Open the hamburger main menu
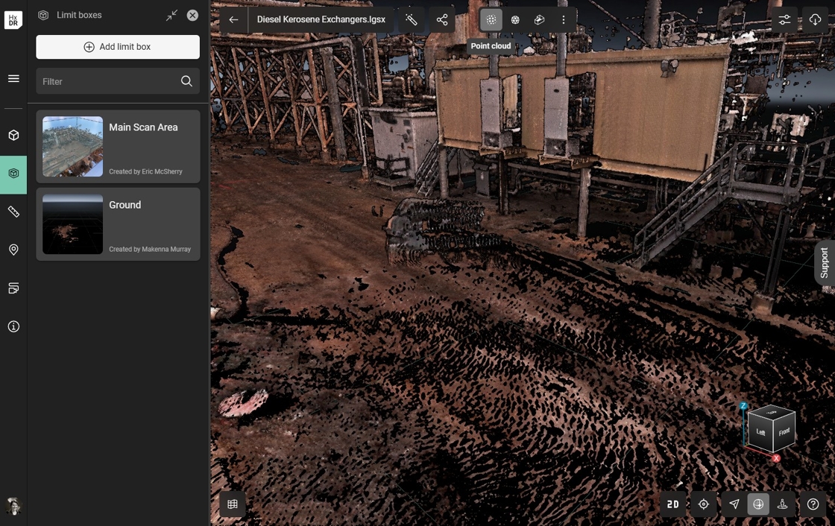 tap(13, 78)
